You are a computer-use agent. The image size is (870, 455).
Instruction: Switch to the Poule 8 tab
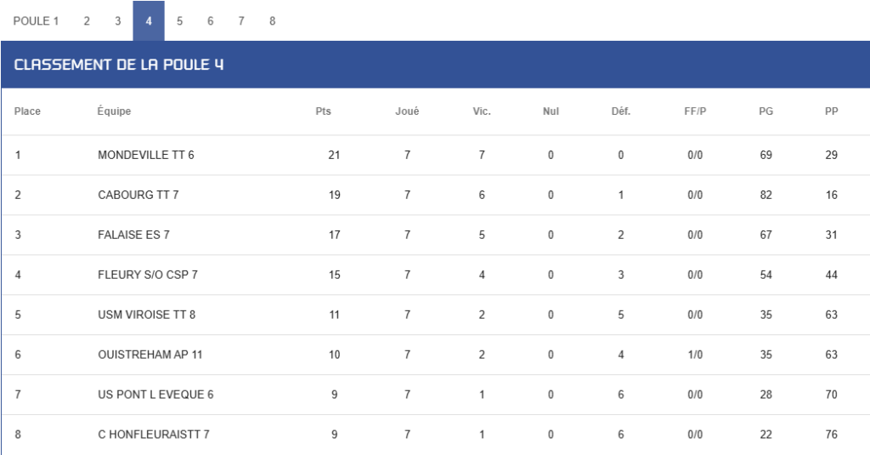point(273,21)
